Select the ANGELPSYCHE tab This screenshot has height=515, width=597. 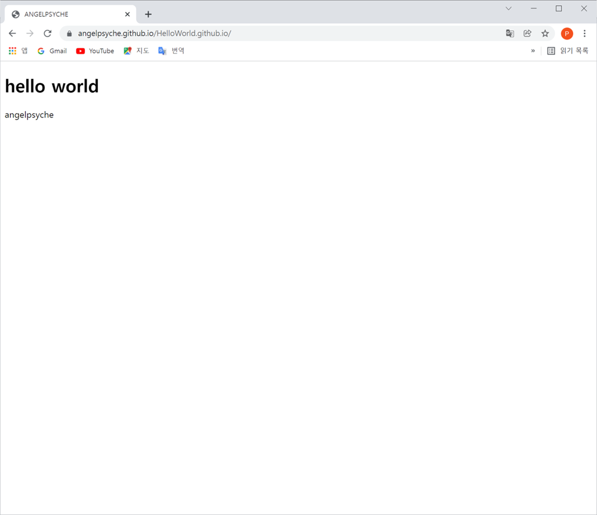(70, 15)
